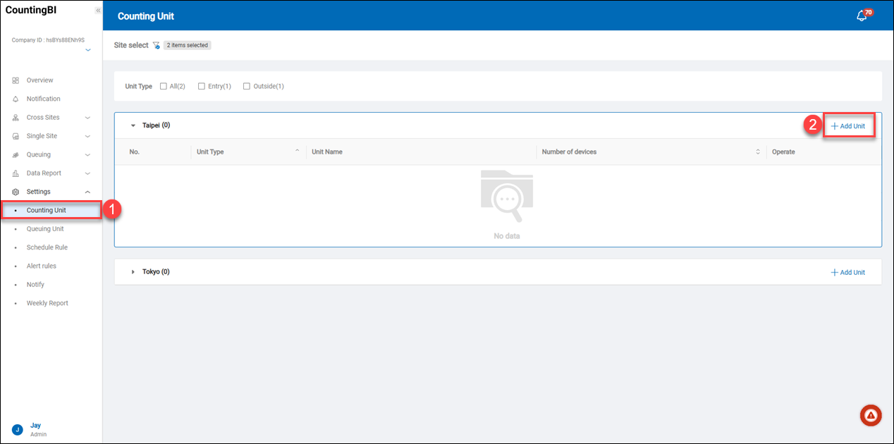Click the Data Report chart icon
Image resolution: width=894 pixels, height=444 pixels.
click(16, 173)
